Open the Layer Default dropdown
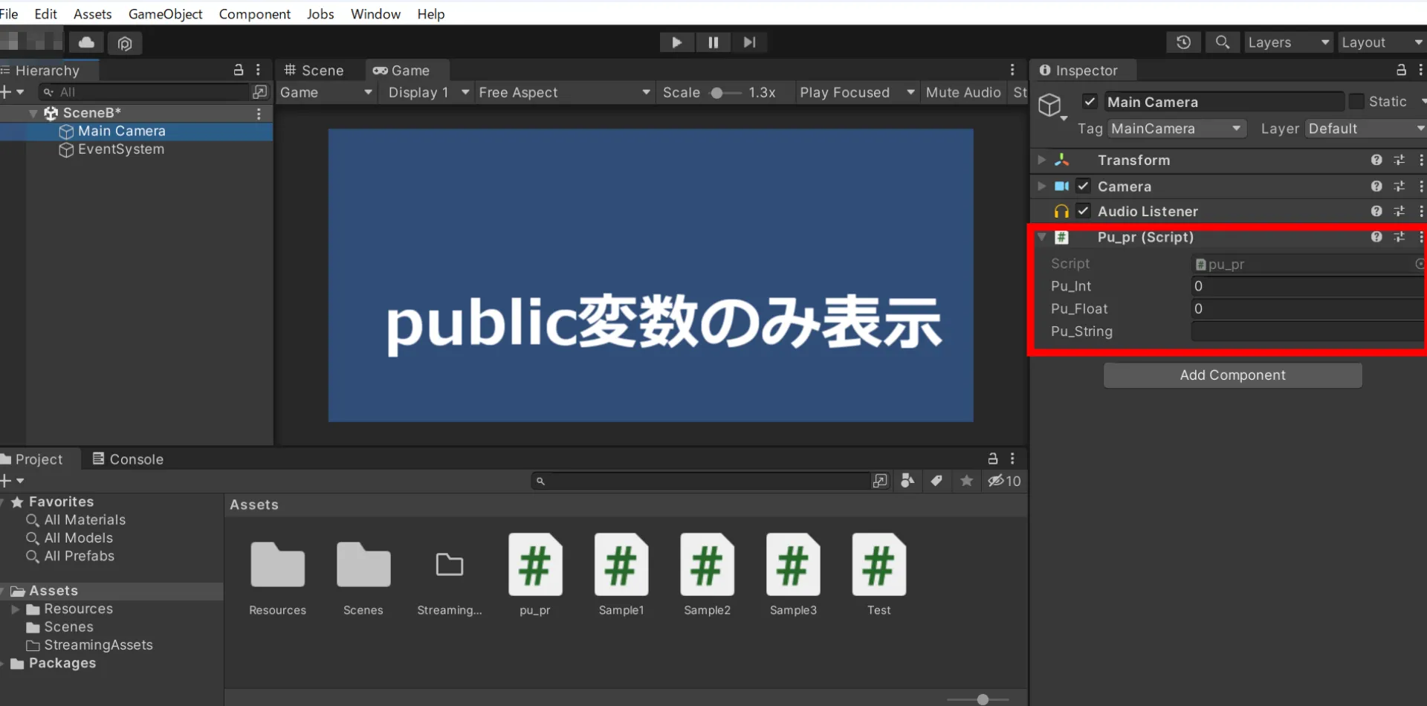The image size is (1427, 706). pyautogui.click(x=1366, y=129)
